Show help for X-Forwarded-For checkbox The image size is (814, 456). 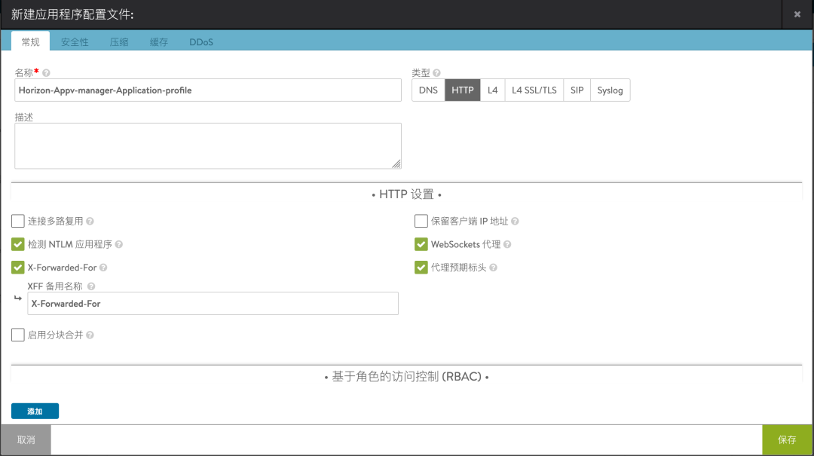tap(103, 268)
